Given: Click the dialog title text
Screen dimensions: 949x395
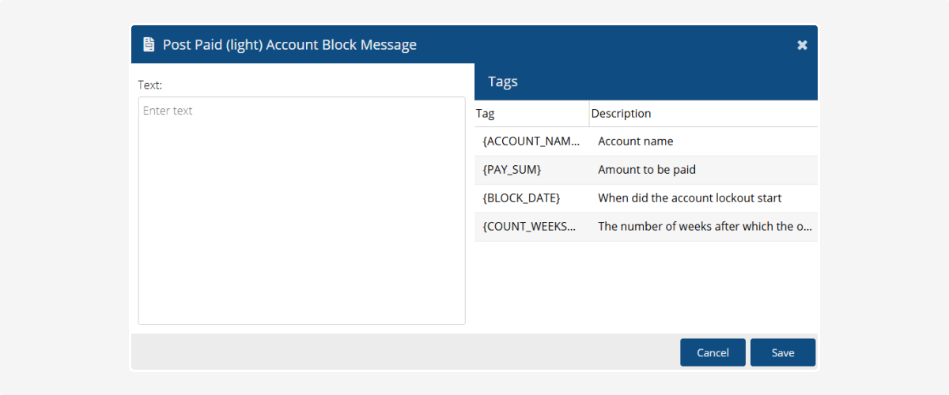Looking at the screenshot, I should click(x=289, y=45).
